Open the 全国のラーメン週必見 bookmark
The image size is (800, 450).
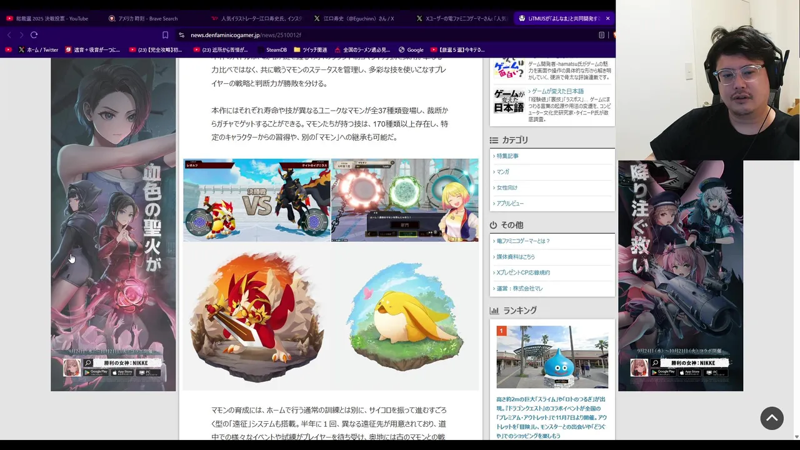pyautogui.click(x=362, y=50)
